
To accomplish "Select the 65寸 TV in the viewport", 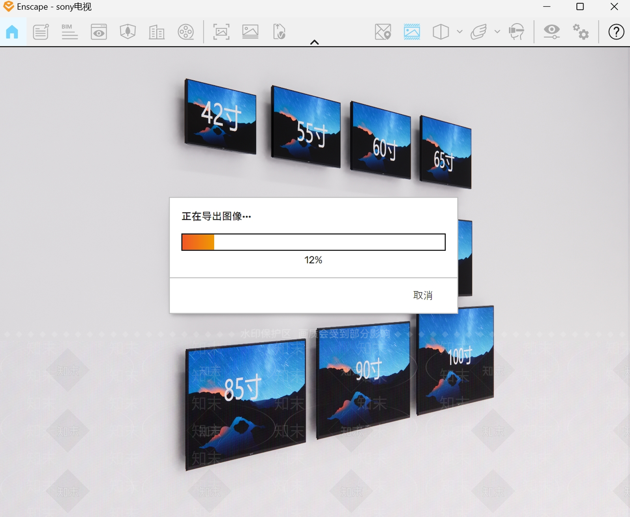I will coord(445,152).
